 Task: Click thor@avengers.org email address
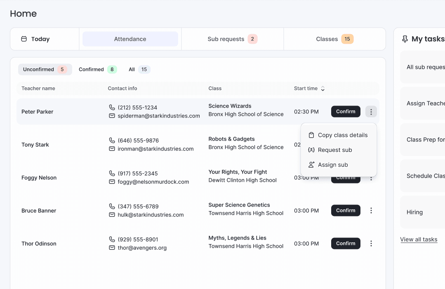[x=142, y=248]
